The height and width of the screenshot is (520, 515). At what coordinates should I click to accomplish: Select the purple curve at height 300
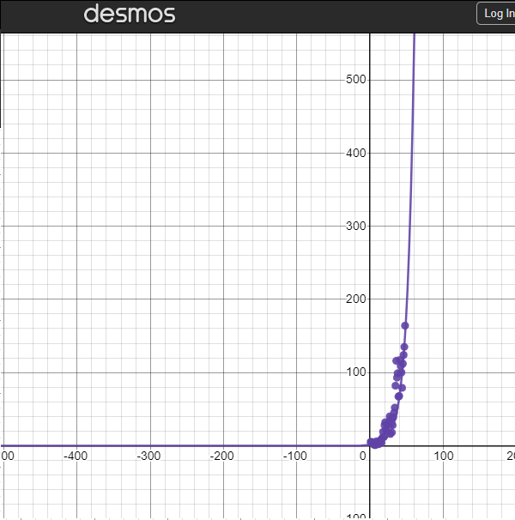click(x=409, y=226)
